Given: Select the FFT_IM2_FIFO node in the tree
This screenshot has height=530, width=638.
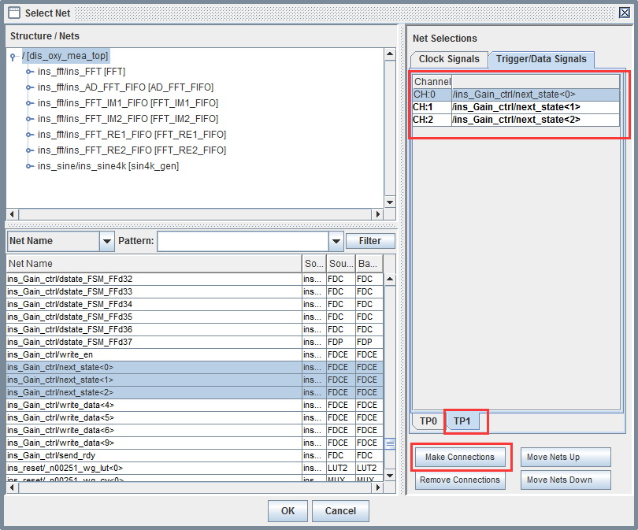Looking at the screenshot, I should (126, 119).
